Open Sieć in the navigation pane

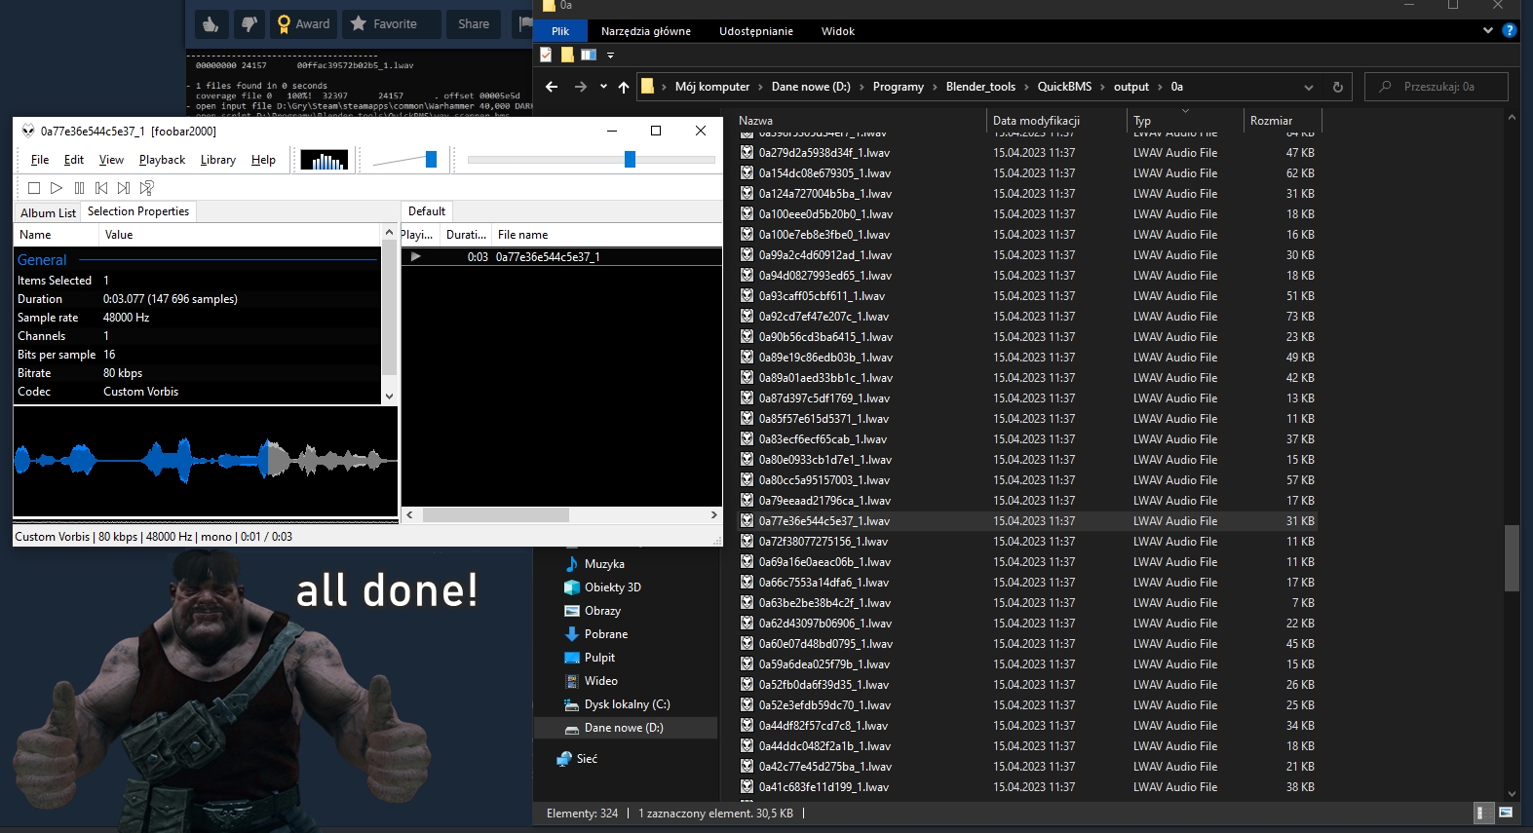587,759
